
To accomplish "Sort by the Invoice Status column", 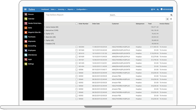I will point(164,24).
